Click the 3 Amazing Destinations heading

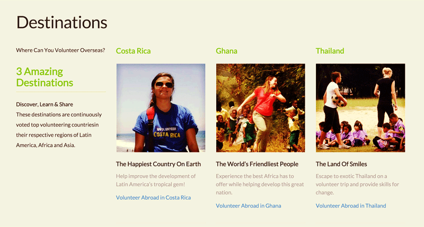pos(45,77)
